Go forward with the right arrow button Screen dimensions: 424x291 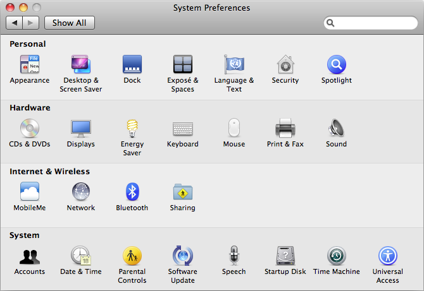tap(31, 23)
